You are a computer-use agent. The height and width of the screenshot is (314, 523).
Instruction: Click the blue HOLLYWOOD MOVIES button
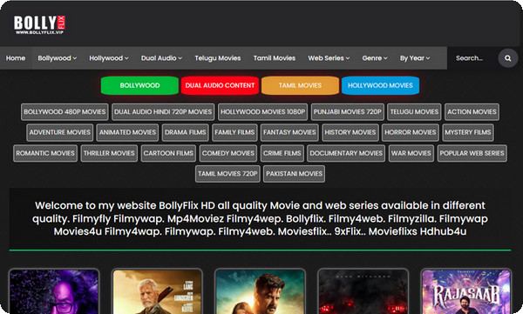click(x=380, y=85)
